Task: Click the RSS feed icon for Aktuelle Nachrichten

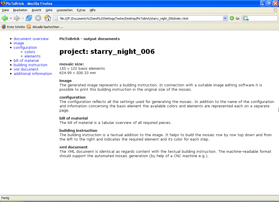Action: click(29, 27)
